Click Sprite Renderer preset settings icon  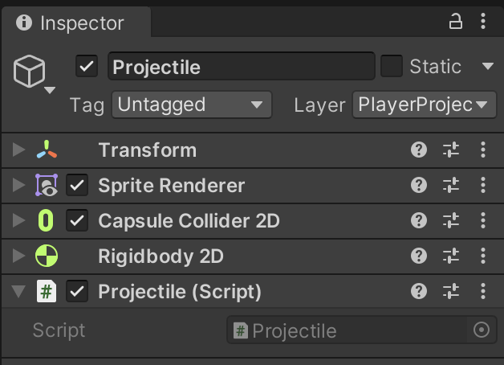point(451,186)
